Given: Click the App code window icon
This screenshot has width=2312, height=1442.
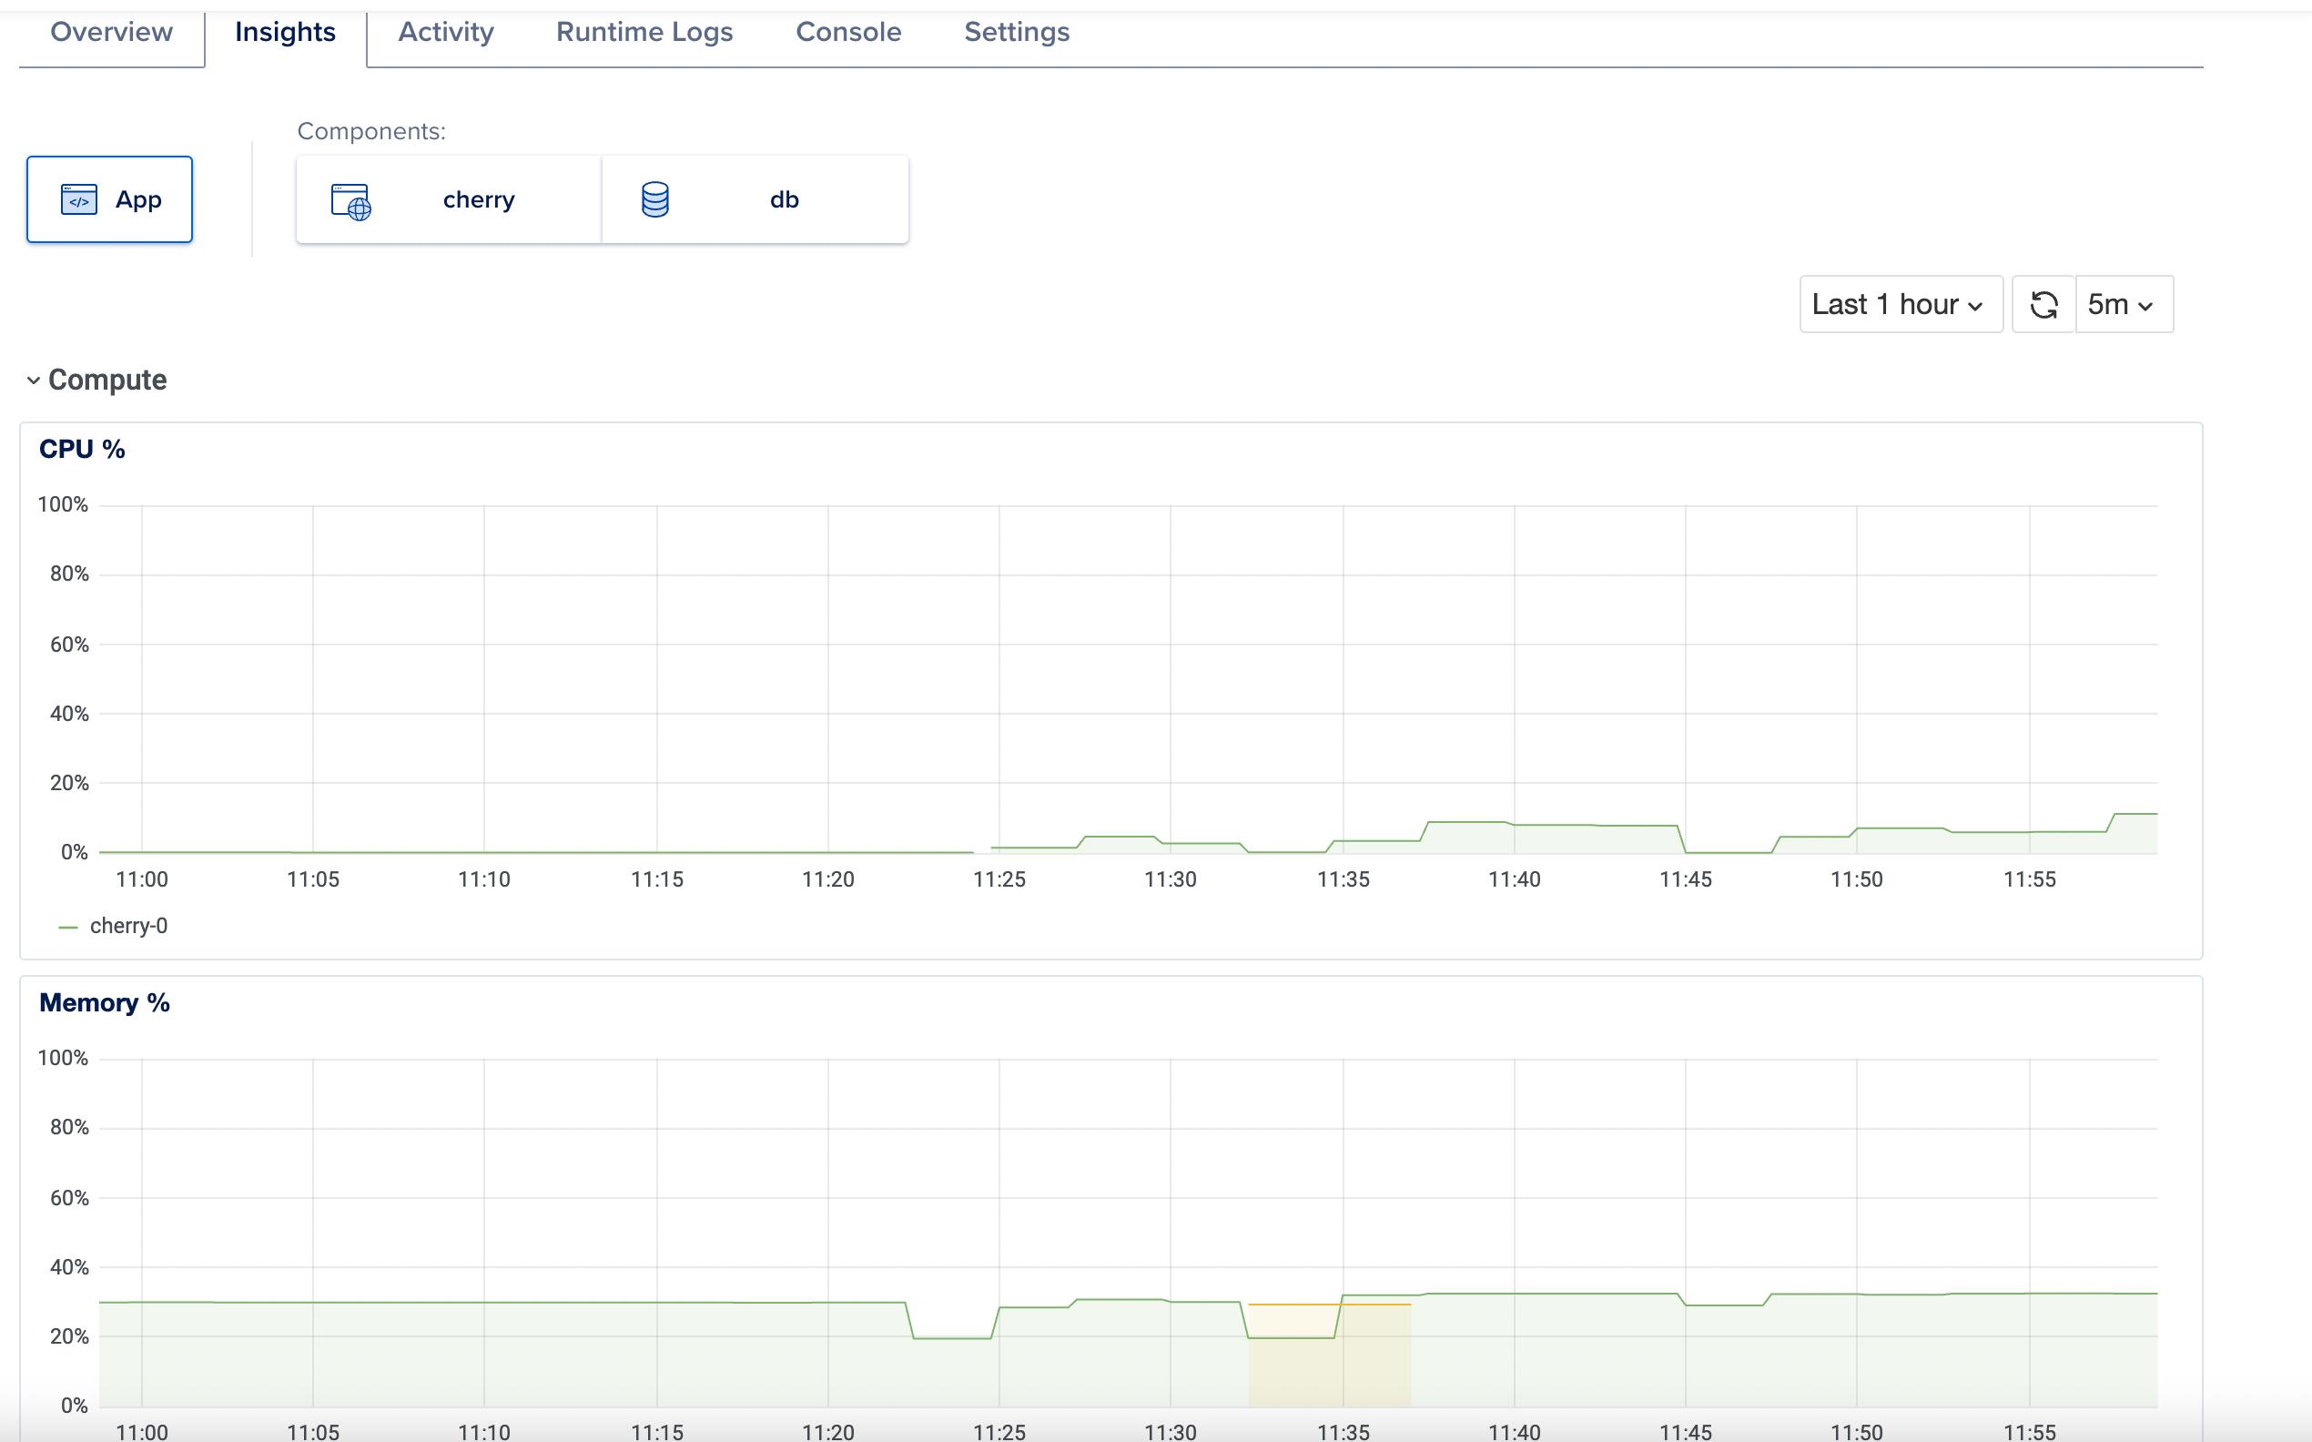Looking at the screenshot, I should point(79,199).
